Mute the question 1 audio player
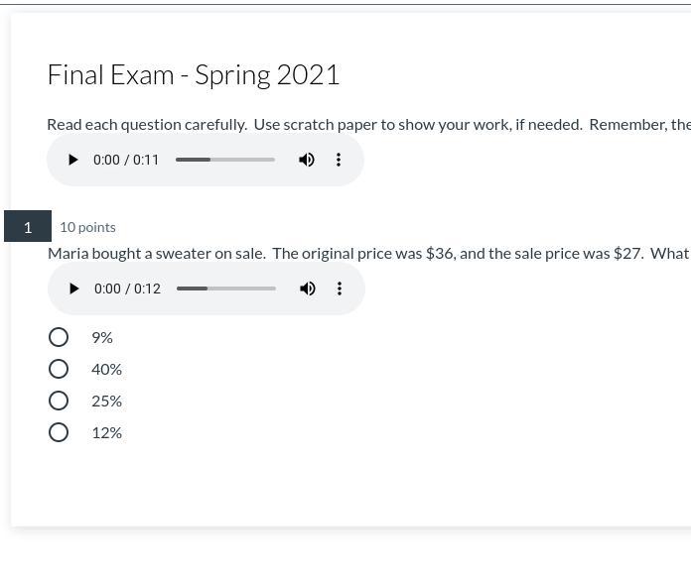This screenshot has height=578, width=691. pyautogui.click(x=308, y=289)
